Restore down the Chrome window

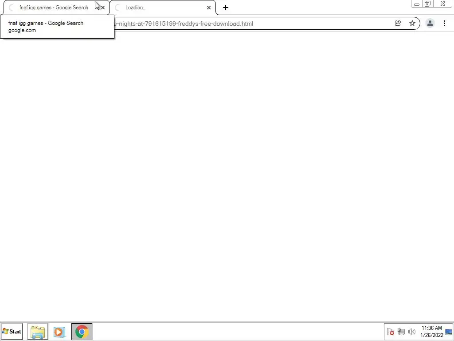click(x=428, y=4)
